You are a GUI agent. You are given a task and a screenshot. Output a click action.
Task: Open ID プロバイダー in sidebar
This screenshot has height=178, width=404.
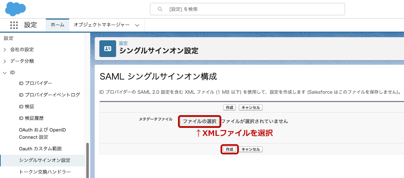(35, 84)
